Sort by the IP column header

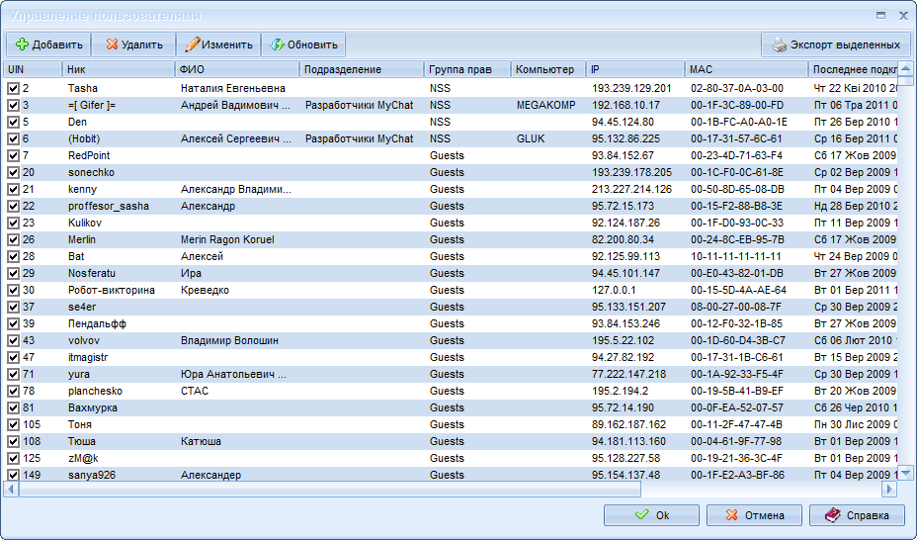635,69
